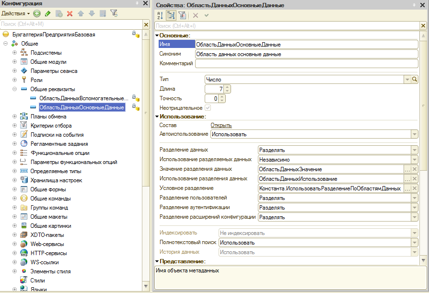Open the Действия menu
This screenshot has height=293, width=429.
coord(15,13)
